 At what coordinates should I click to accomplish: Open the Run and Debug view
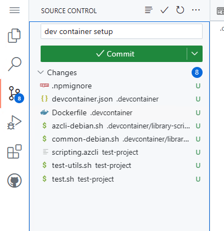pyautogui.click(x=14, y=122)
